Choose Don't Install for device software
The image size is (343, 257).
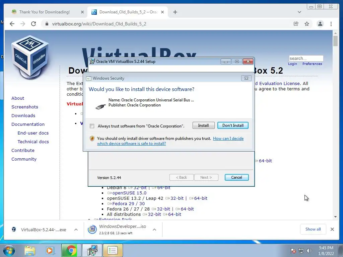tap(233, 125)
